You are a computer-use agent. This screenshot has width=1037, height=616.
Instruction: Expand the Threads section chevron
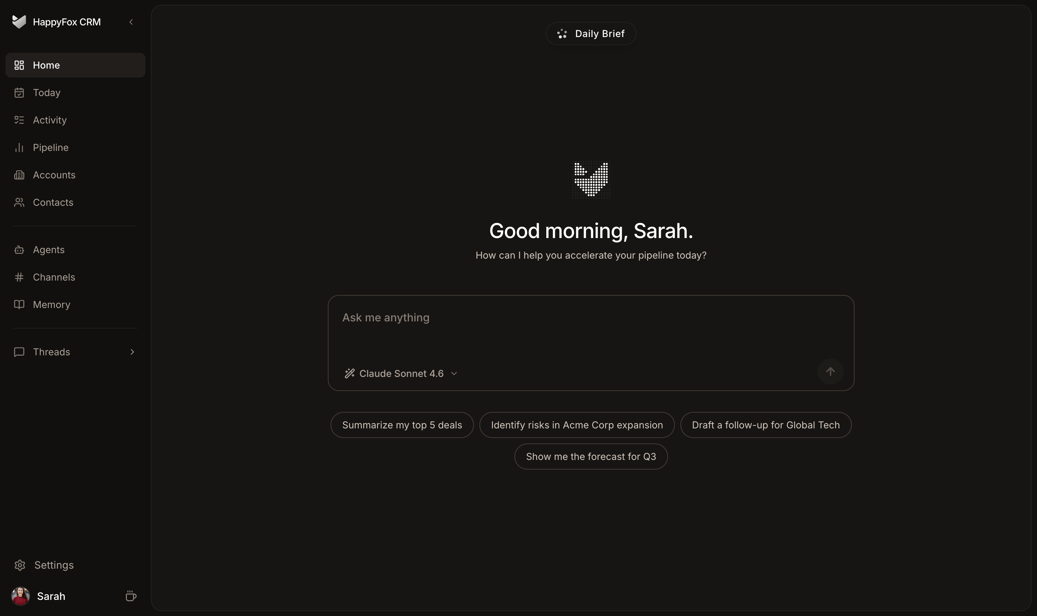[132, 352]
